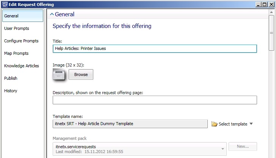Switch to the Publish tab
This screenshot has width=276, height=158.
(x=11, y=78)
